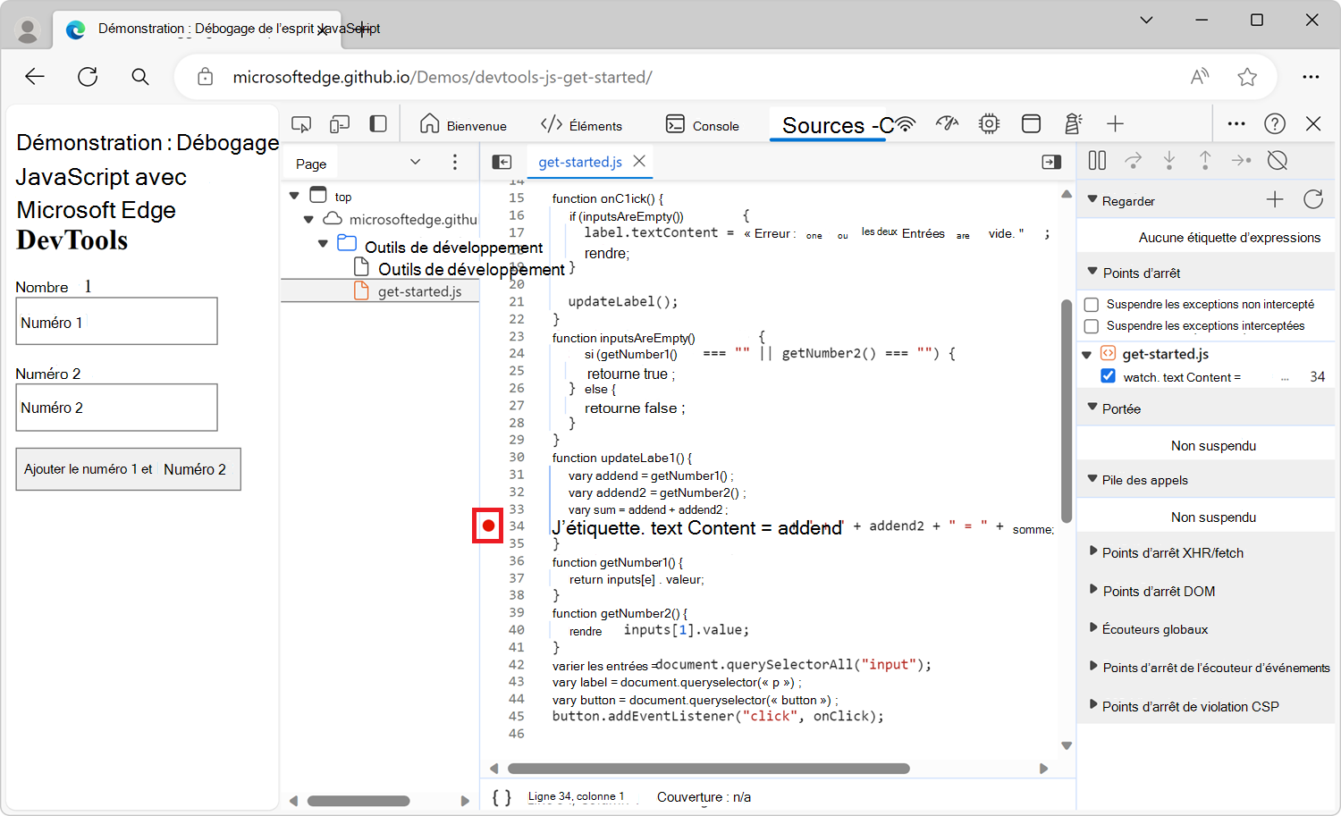Enable Suspendre les exceptions interceptées
Screen dimensions: 1341x816
1091,325
